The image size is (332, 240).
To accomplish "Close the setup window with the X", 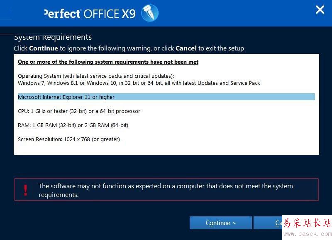I will tap(320, 10).
